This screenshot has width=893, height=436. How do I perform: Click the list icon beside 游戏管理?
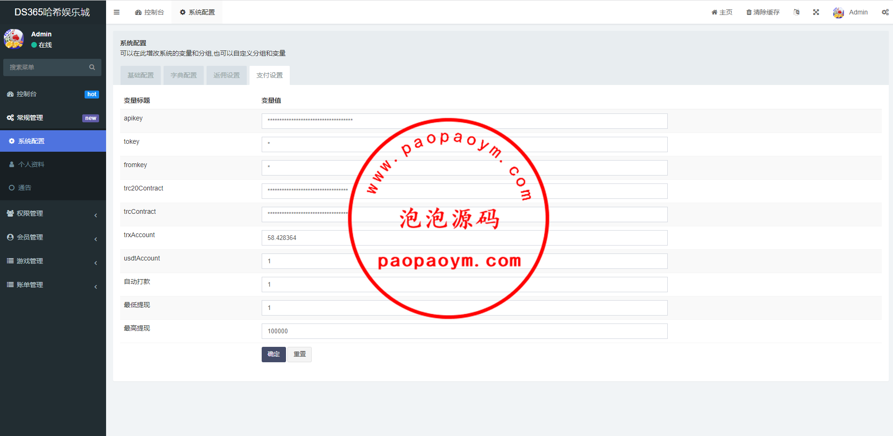[10, 261]
